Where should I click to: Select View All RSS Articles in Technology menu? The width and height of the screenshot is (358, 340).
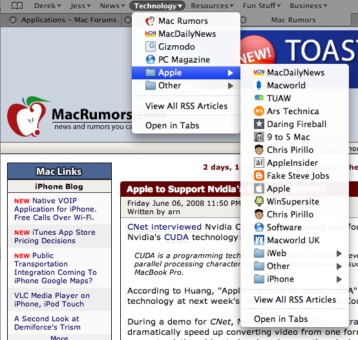click(186, 106)
